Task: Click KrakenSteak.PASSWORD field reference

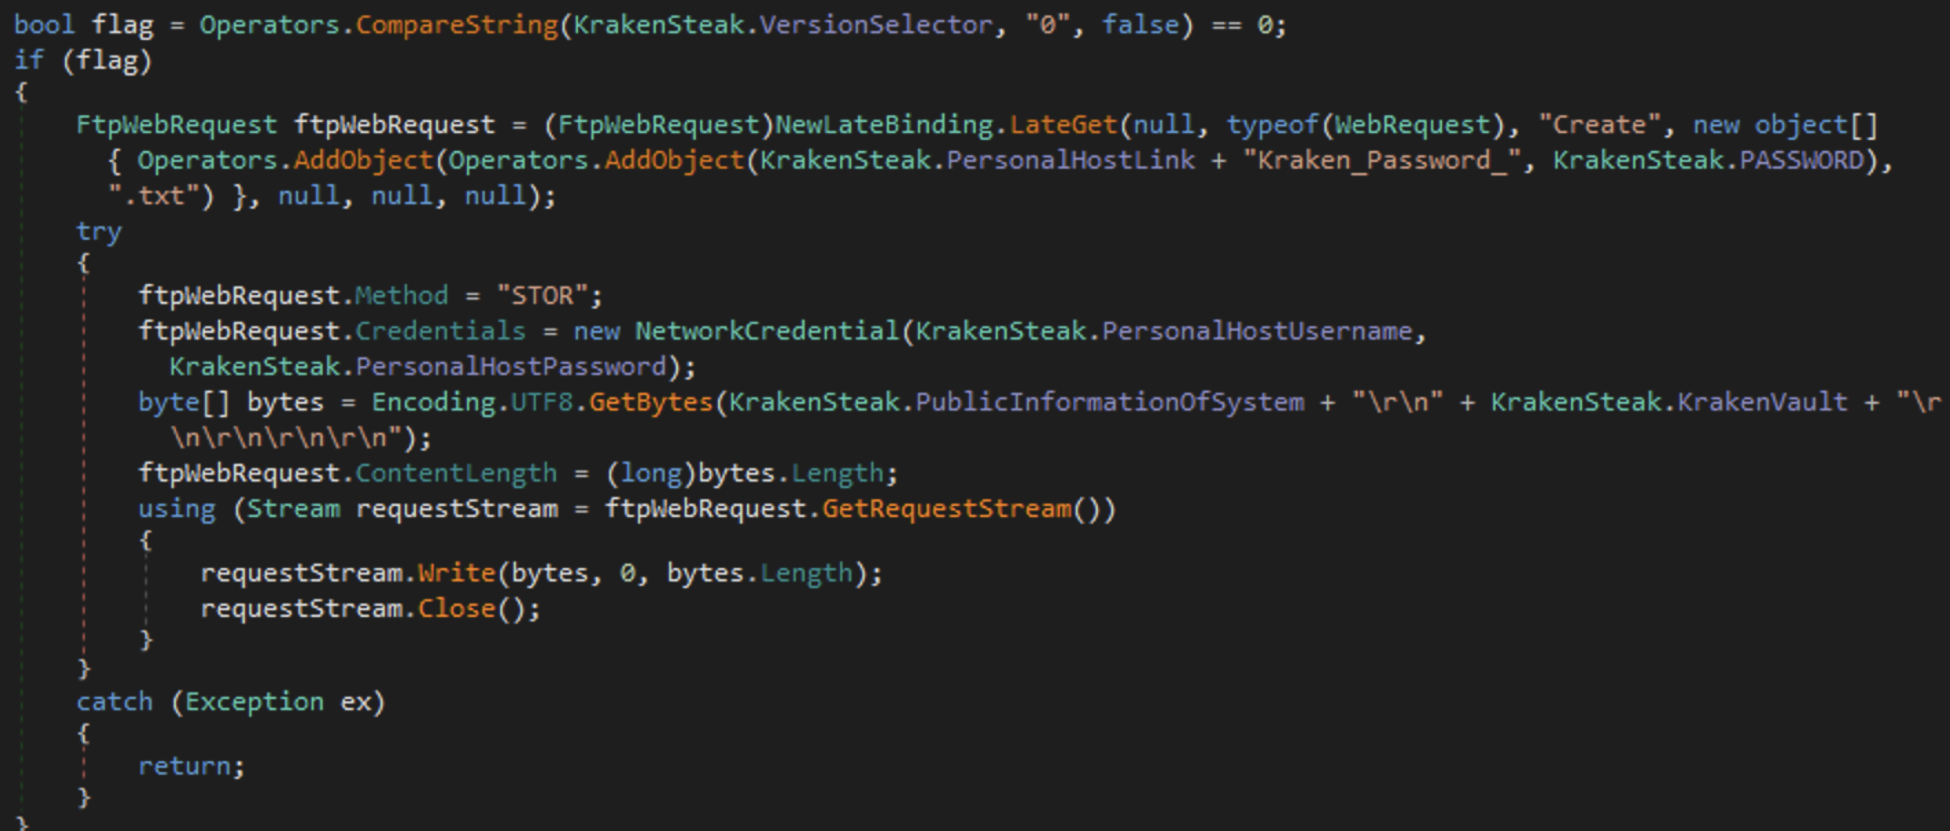Action: [x=1708, y=160]
